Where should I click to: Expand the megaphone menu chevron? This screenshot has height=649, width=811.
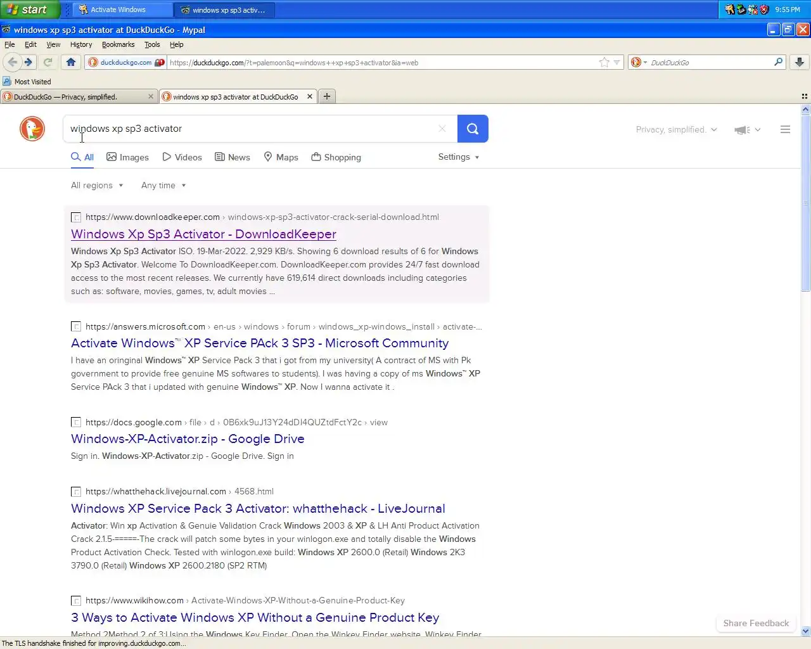click(x=758, y=130)
